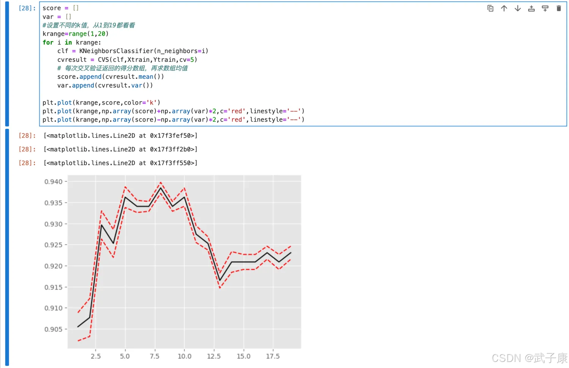
Task: Click the plt.plot line subtracting np.array(var)*2
Action: click(173, 119)
